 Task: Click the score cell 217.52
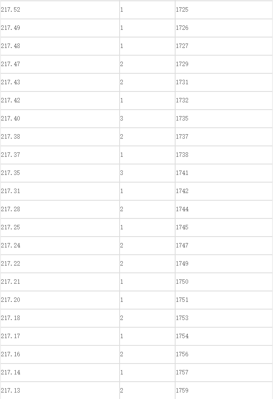pyautogui.click(x=60, y=10)
